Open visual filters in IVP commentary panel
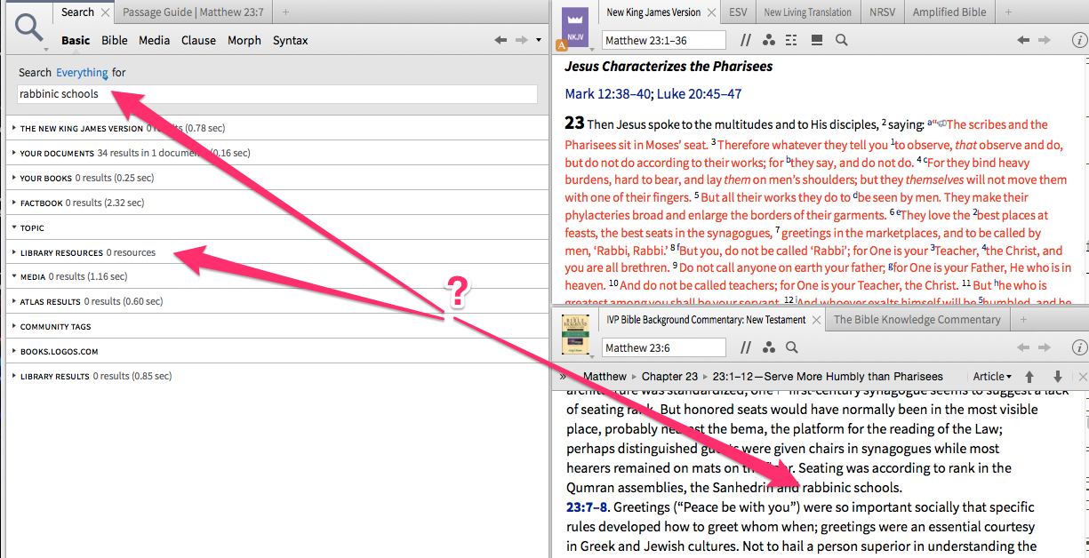The width and height of the screenshot is (1089, 558). pos(770,347)
